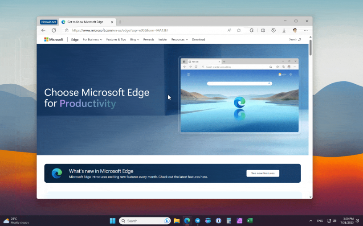Click the See new features button
363x226 pixels.
(x=263, y=173)
